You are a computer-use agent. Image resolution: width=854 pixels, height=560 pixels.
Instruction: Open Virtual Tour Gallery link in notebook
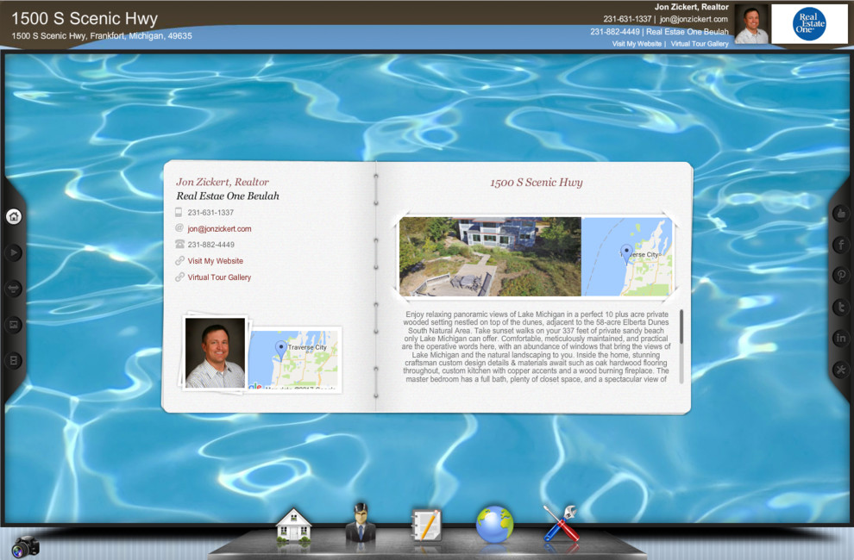[219, 277]
